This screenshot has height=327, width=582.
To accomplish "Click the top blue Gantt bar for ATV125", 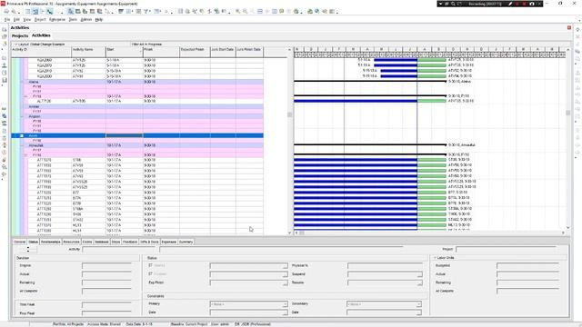I will coord(396,60).
